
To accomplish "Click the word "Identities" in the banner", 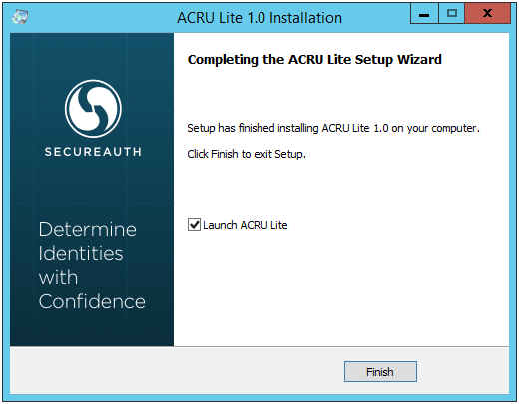I will (x=81, y=253).
